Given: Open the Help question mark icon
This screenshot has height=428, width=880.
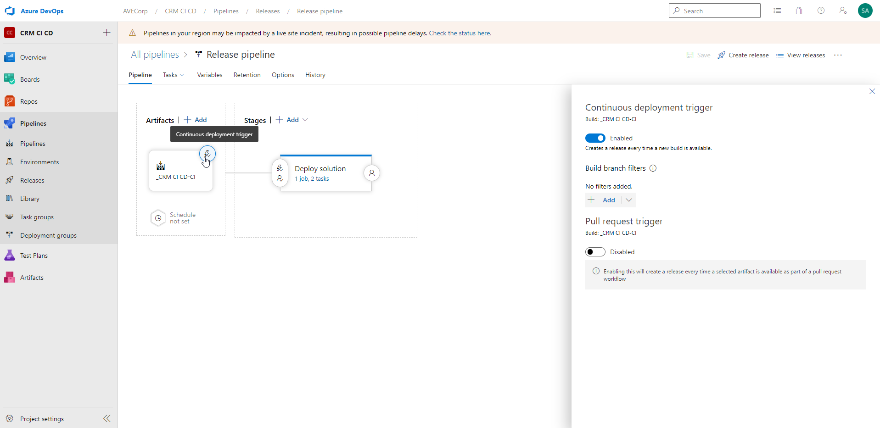Looking at the screenshot, I should coord(821,11).
